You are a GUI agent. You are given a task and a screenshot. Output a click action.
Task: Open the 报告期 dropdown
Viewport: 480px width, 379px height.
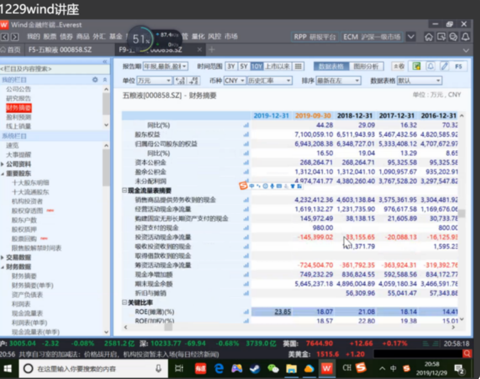(165, 66)
